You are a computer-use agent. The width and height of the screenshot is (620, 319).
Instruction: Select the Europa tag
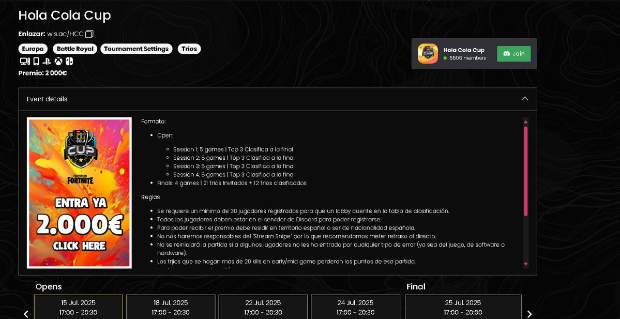coord(33,49)
